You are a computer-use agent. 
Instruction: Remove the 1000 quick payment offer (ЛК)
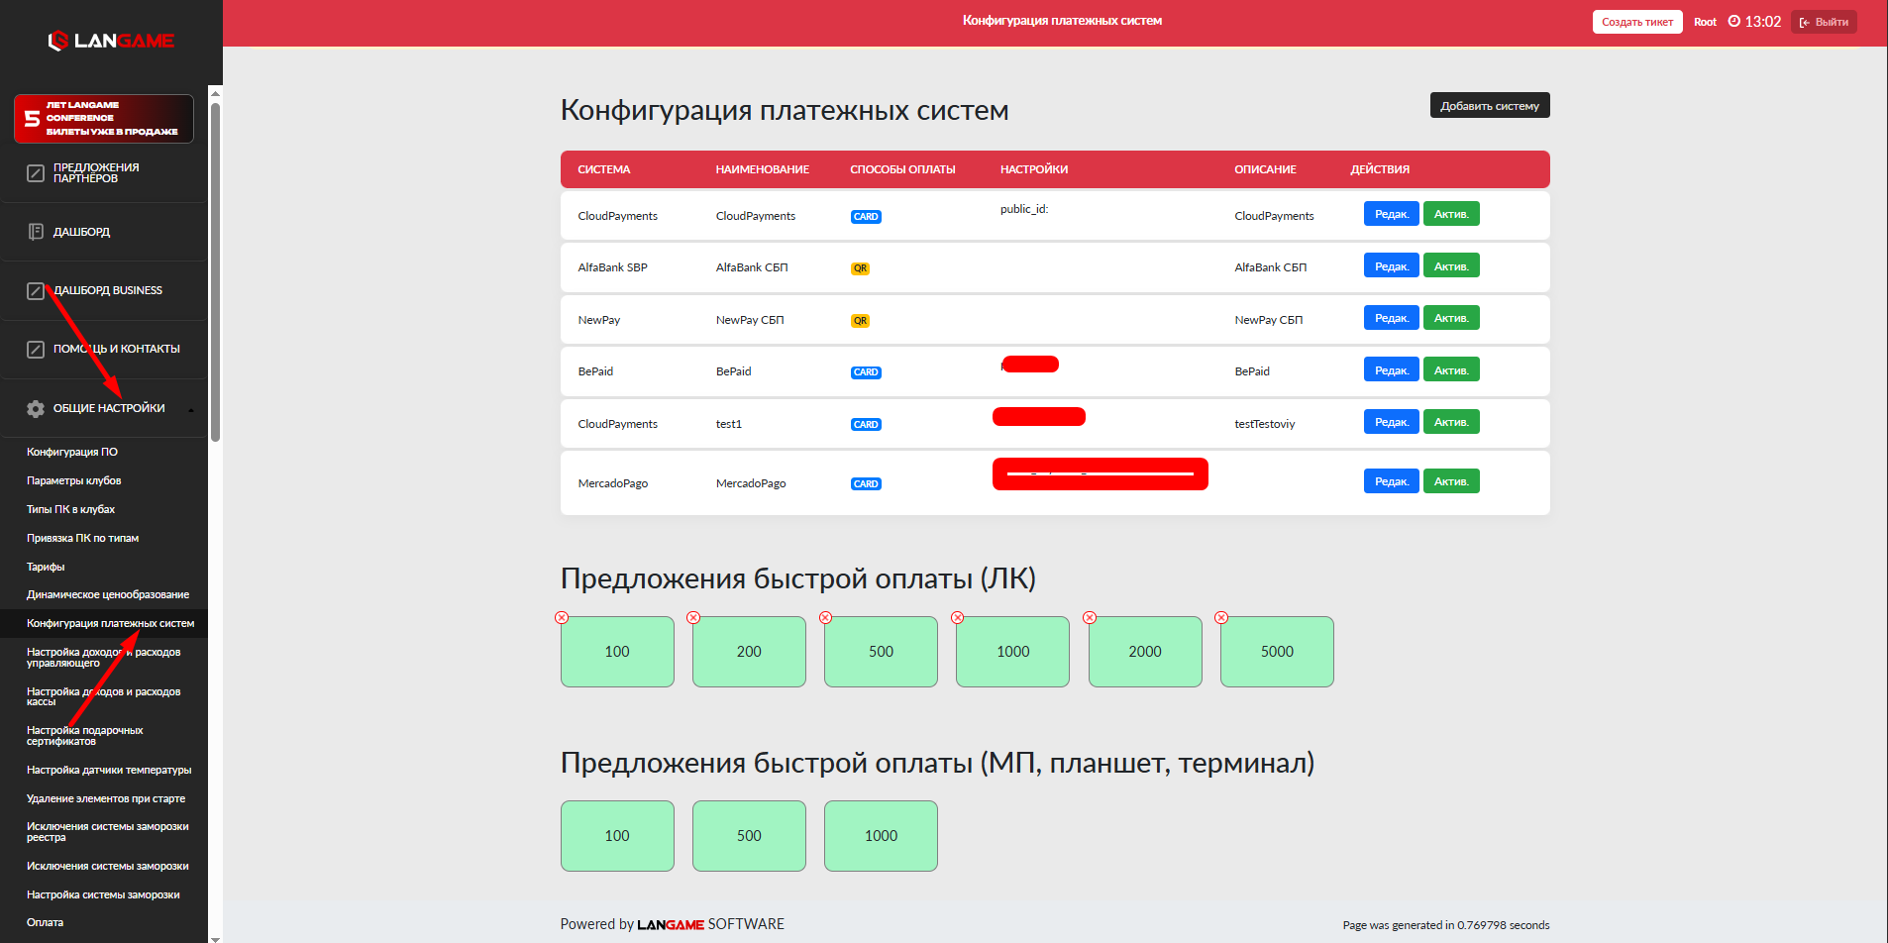[957, 617]
